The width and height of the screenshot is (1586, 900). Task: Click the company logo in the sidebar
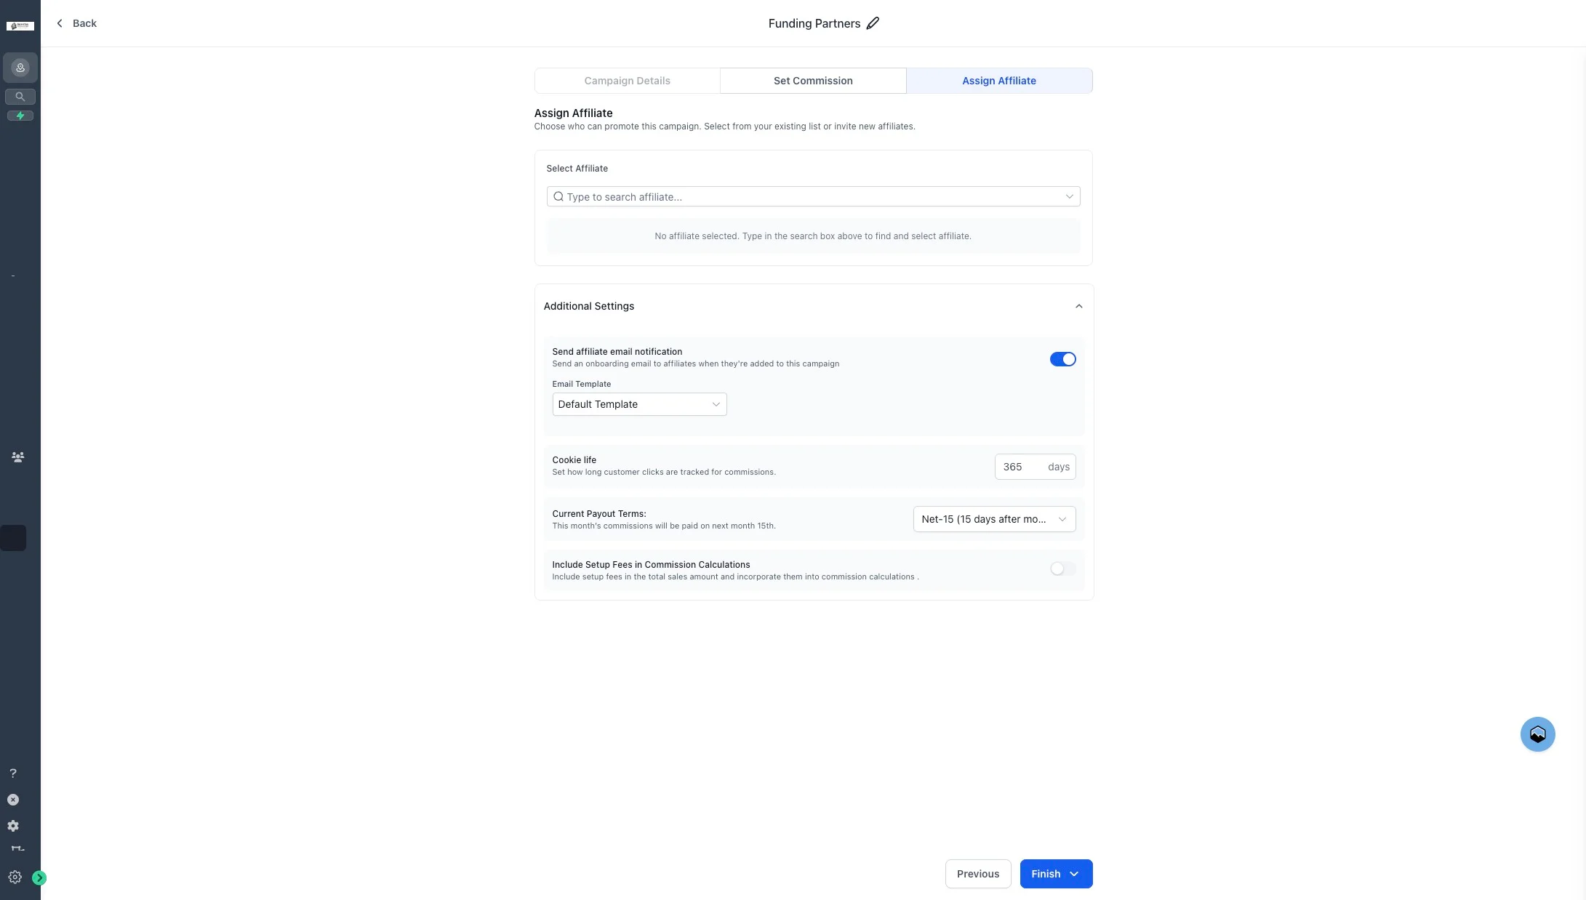(20, 26)
